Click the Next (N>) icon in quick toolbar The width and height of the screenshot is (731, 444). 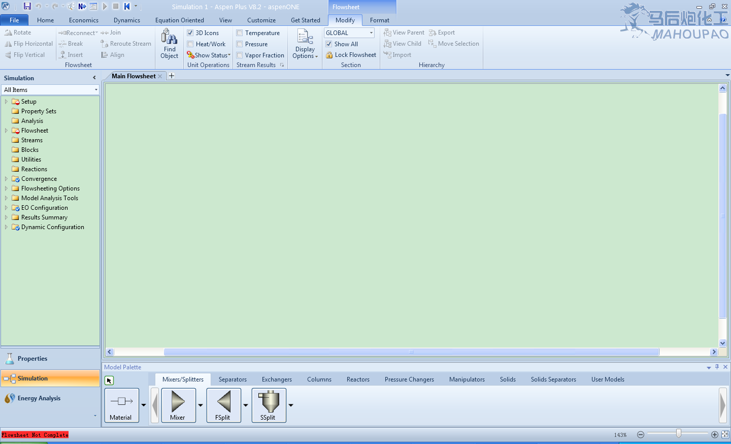(82, 6)
